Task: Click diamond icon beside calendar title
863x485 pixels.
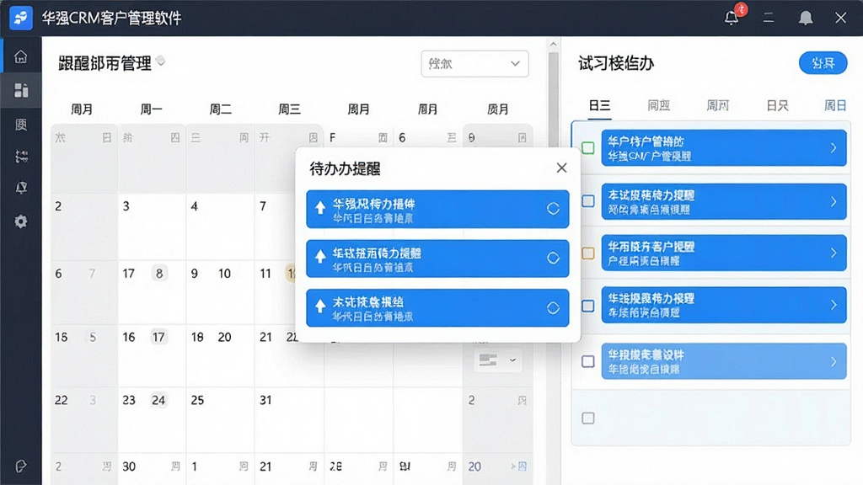Action: point(161,61)
